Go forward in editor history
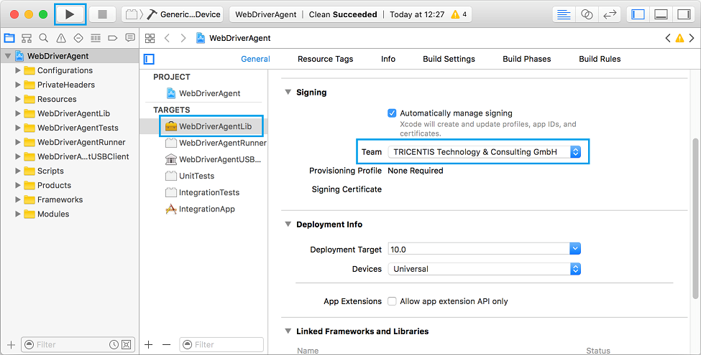 [183, 38]
